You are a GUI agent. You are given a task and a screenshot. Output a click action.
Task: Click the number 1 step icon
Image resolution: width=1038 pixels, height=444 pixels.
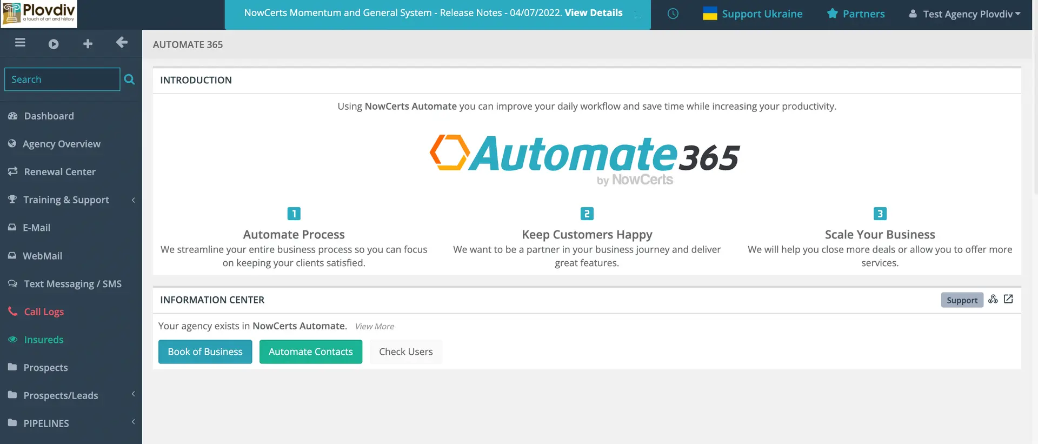click(294, 214)
